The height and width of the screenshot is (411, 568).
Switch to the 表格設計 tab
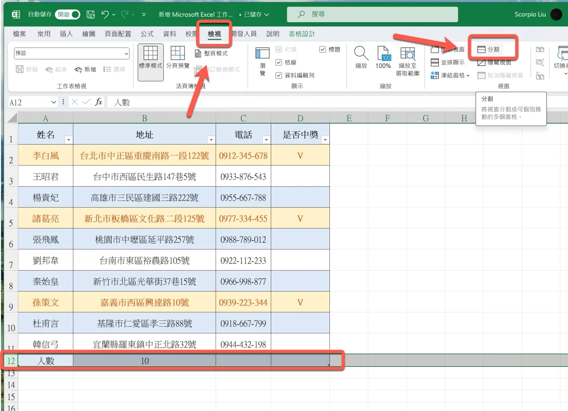[x=302, y=34]
